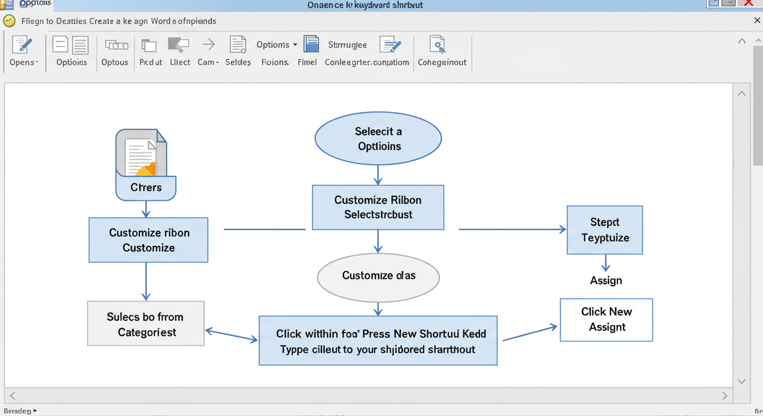Dismiss the info bar with the X
This screenshot has height=416, width=763.
click(757, 21)
